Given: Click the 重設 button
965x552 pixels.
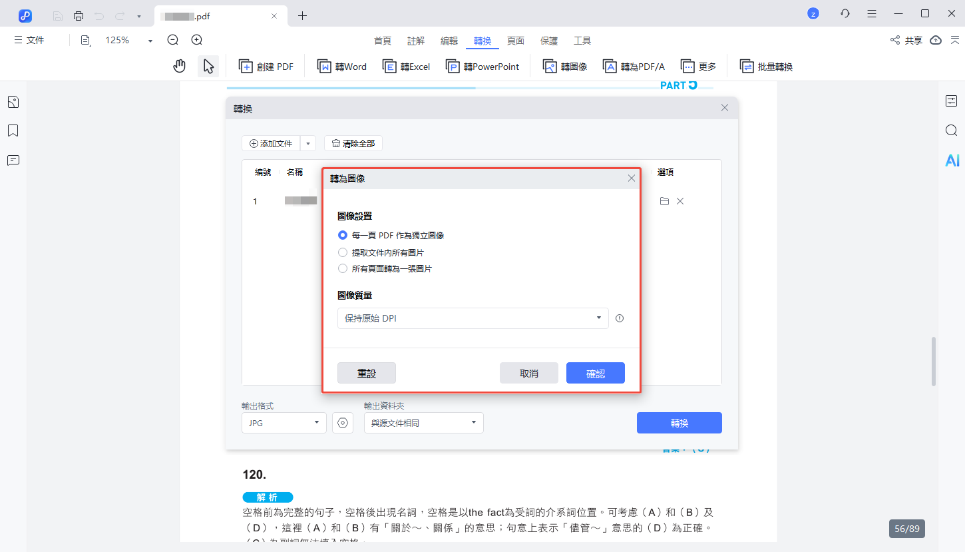Looking at the screenshot, I should (x=367, y=373).
